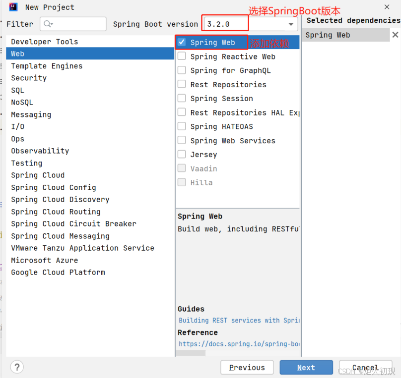Select Spring Cloud Routing category

[90, 212]
